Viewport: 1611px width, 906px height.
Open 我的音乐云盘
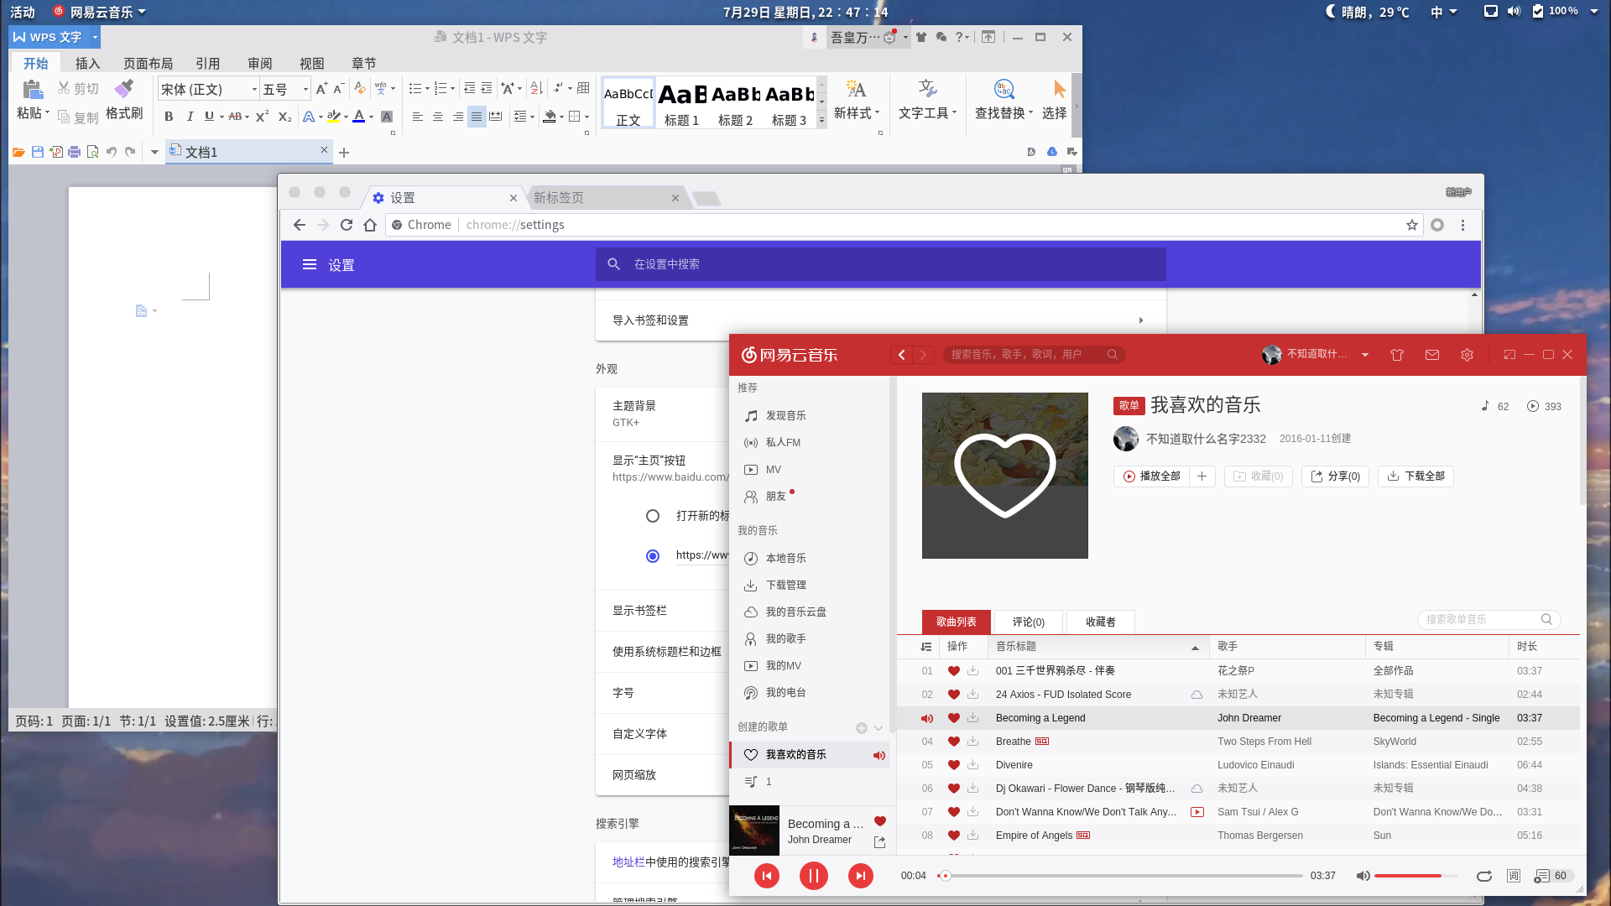(x=793, y=612)
